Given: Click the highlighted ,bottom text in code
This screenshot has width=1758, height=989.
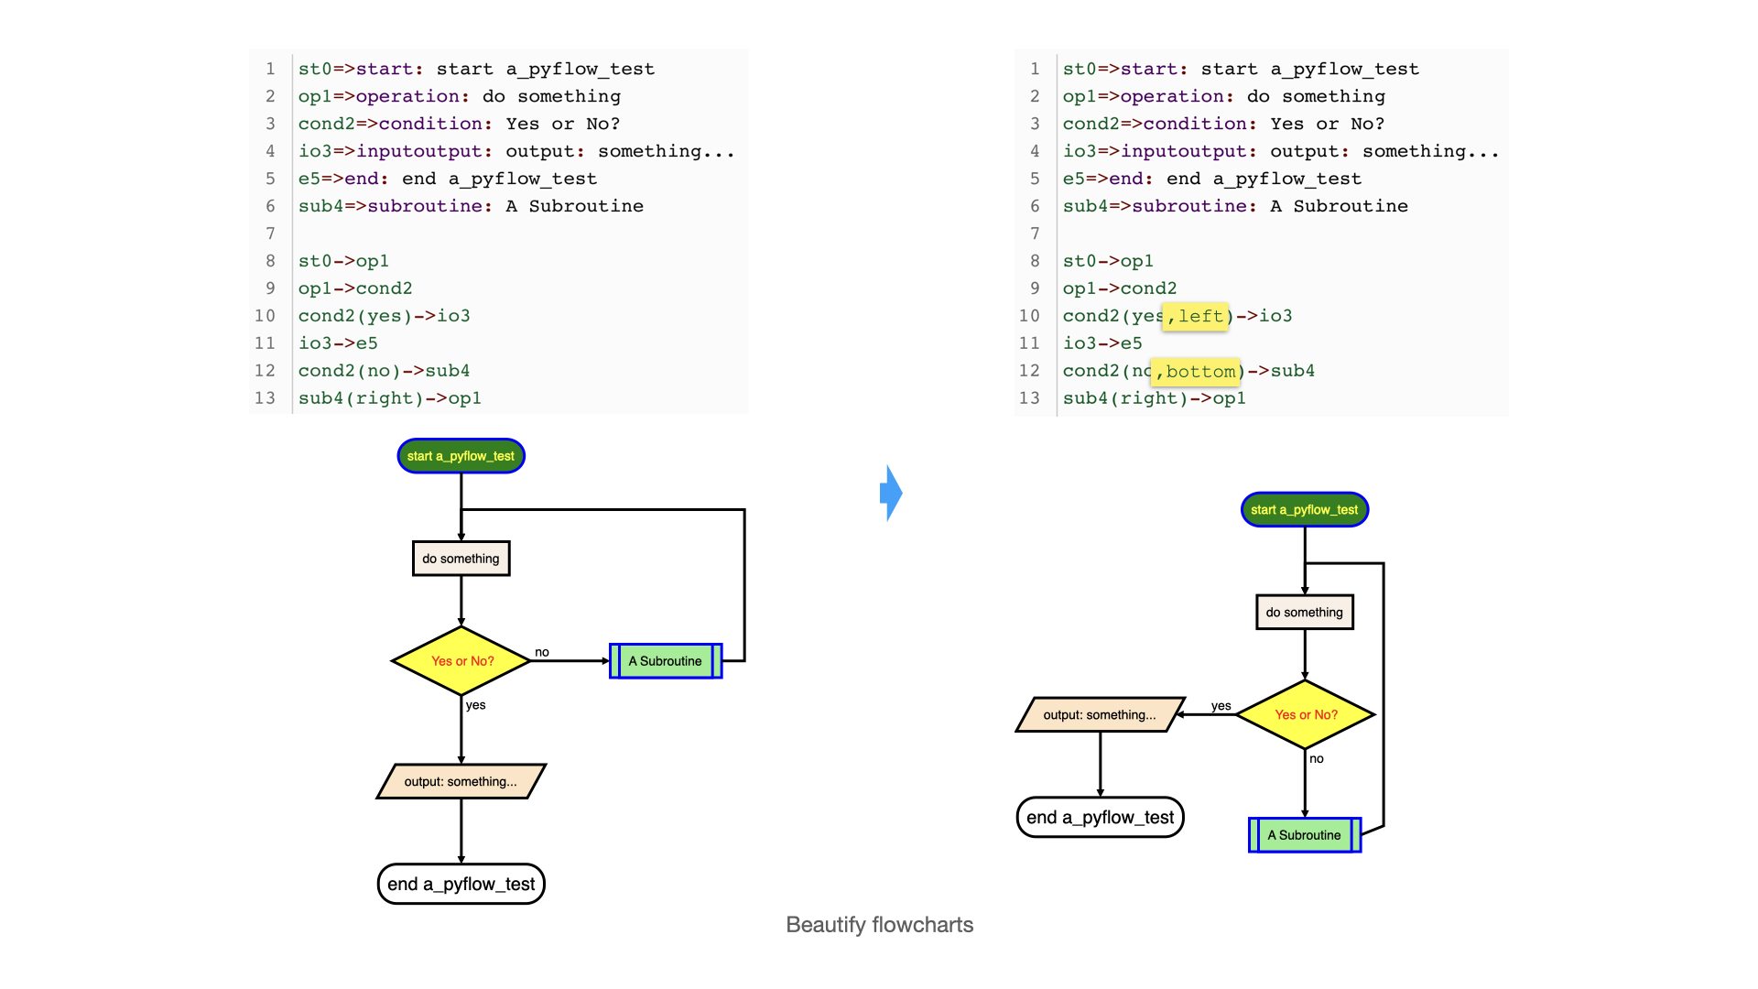Looking at the screenshot, I should 1196,371.
